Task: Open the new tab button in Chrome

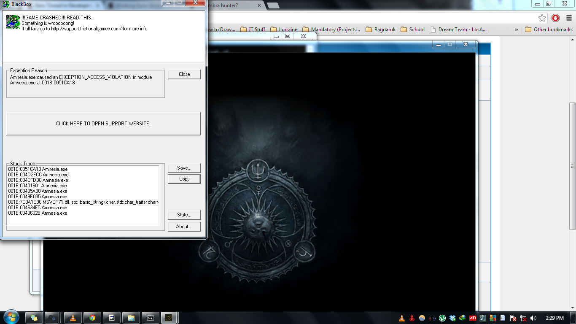Action: [273, 5]
